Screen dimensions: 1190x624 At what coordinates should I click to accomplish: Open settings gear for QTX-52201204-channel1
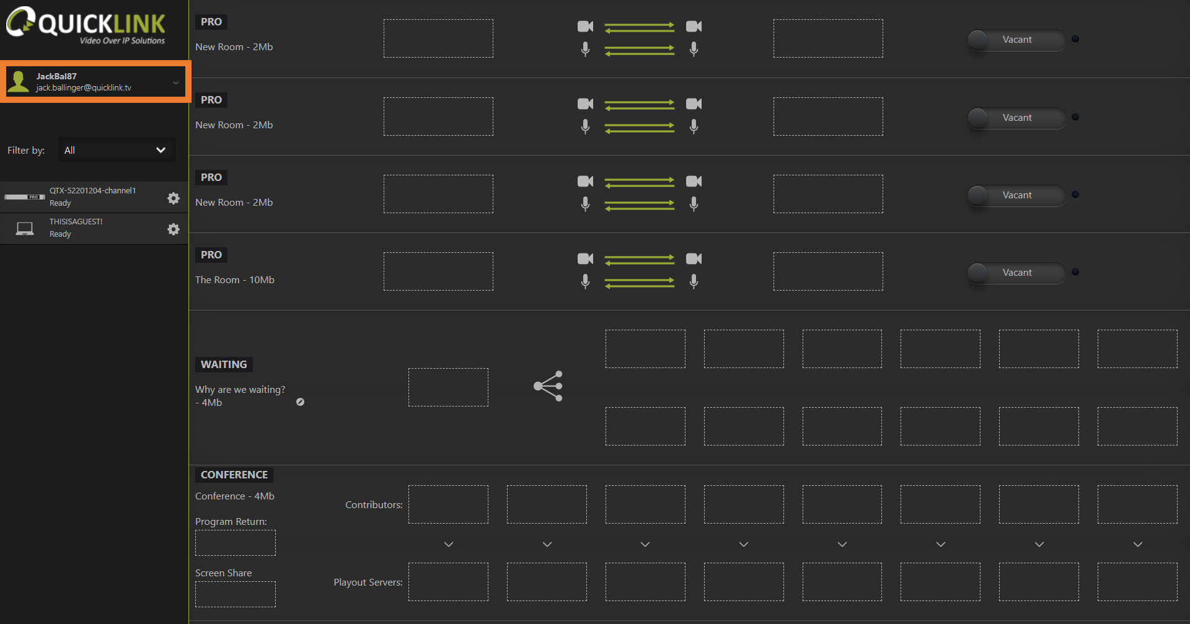tap(174, 198)
